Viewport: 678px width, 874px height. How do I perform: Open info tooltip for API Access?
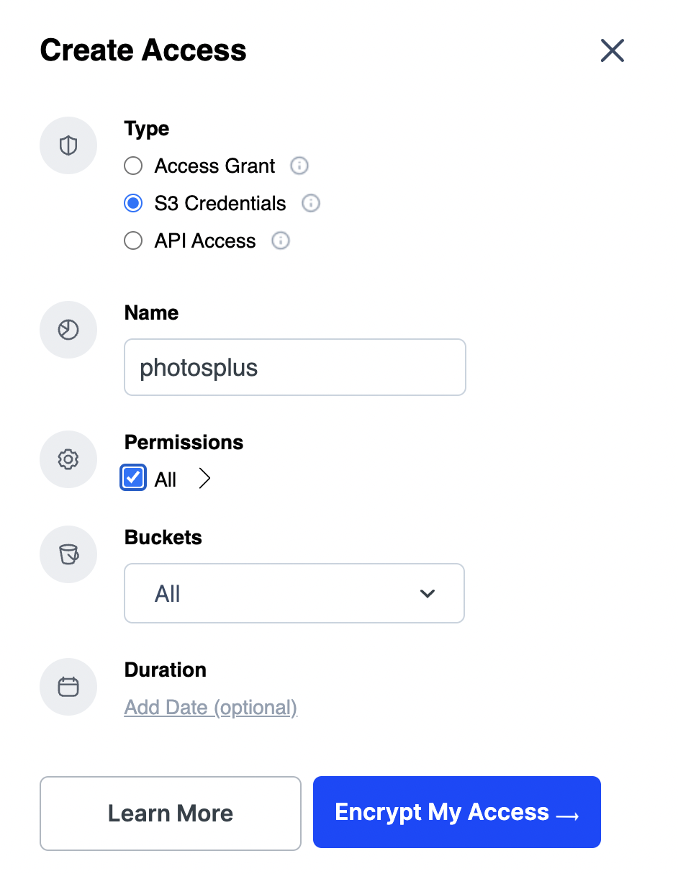click(280, 241)
